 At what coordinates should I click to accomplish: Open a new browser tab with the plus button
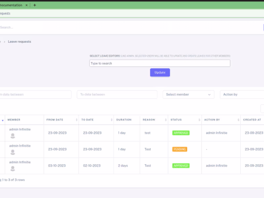point(35,5)
